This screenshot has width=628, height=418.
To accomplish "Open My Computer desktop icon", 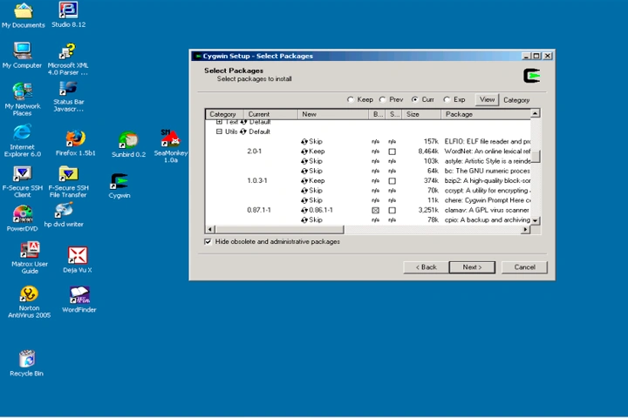I will pos(22,56).
